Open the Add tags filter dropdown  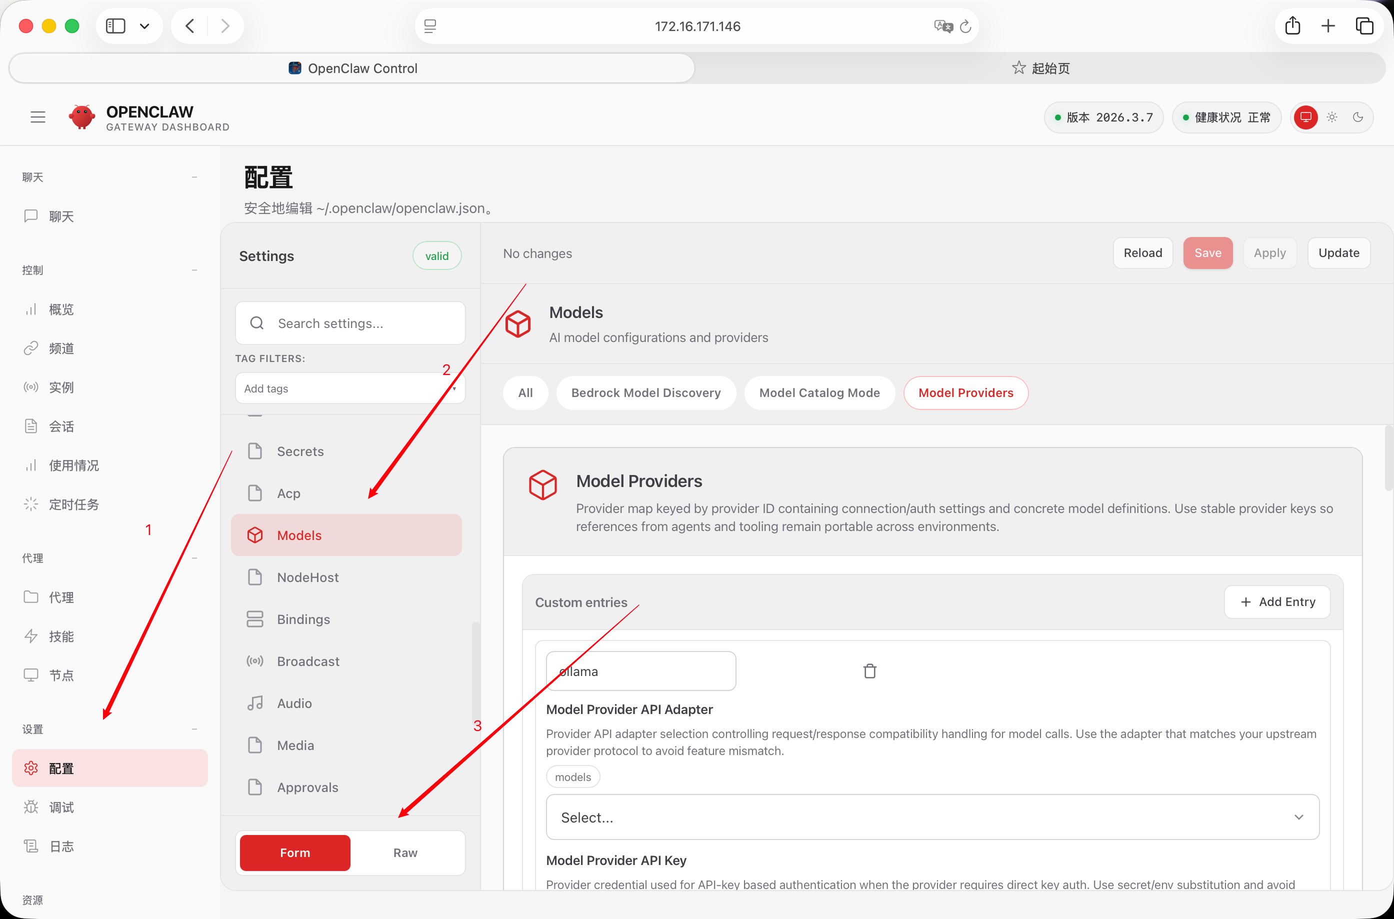(x=350, y=388)
